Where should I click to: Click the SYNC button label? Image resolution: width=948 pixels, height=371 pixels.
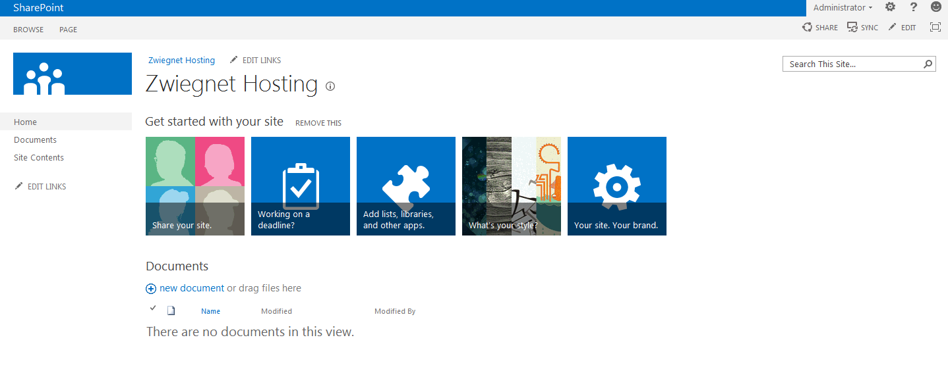870,28
